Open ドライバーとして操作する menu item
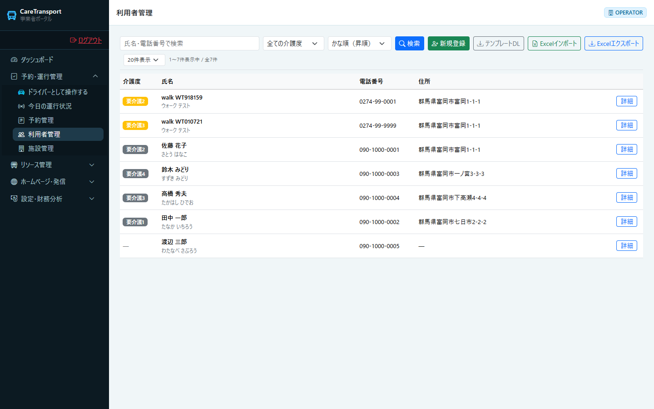The height and width of the screenshot is (409, 654). point(58,92)
